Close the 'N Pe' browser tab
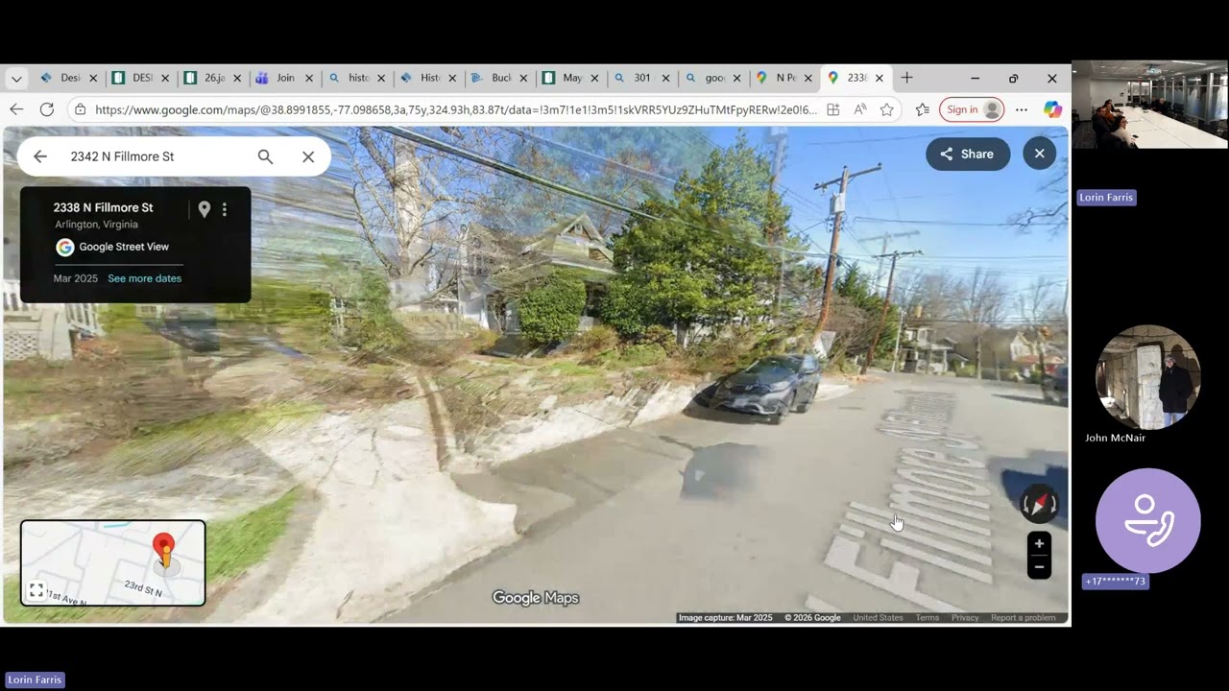Screen dimensions: 1229x691 (808, 79)
